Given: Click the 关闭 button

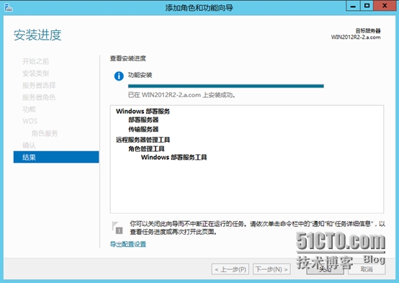Looking at the screenshot, I should click(326, 269).
